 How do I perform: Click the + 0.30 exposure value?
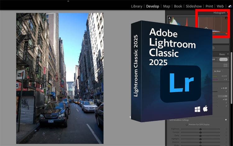click(224, 88)
